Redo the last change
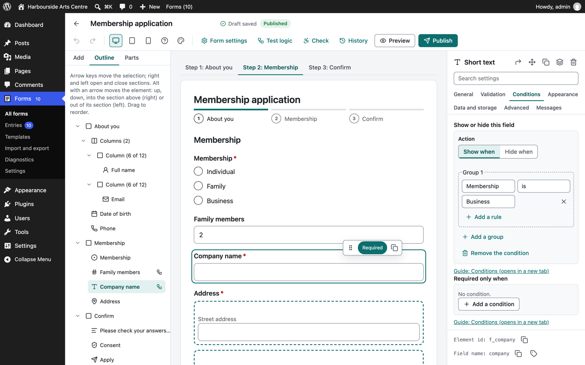 click(x=93, y=41)
